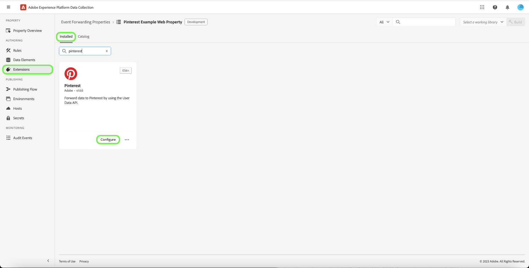The width and height of the screenshot is (529, 268).
Task: Open Pinterest card more options ellipsis
Action: [127, 140]
